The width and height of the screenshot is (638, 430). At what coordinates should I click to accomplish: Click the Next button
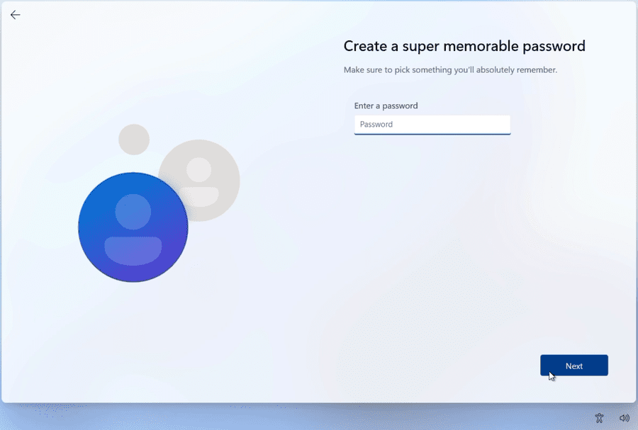(x=574, y=366)
